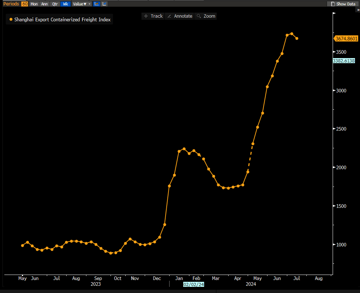Image resolution: width=360 pixels, height=293 pixels.
Task: Click the 3382.6138 cursor value label
Action: [x=344, y=61]
